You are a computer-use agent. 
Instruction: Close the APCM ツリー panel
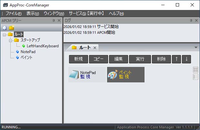(x=59, y=21)
